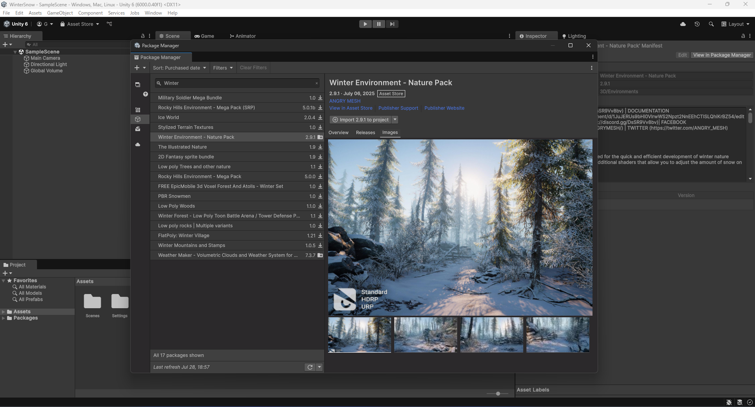Open the Unity Cloud icon in the top toolbar
The height and width of the screenshot is (407, 755).
683,24
